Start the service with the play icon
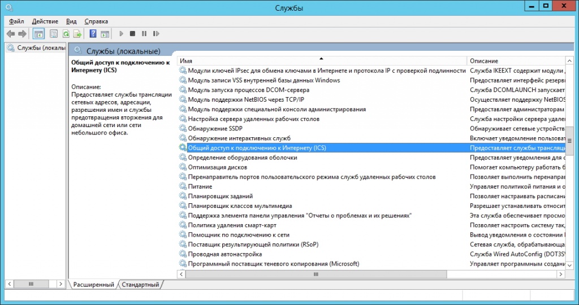579x305 pixels. tap(121, 33)
